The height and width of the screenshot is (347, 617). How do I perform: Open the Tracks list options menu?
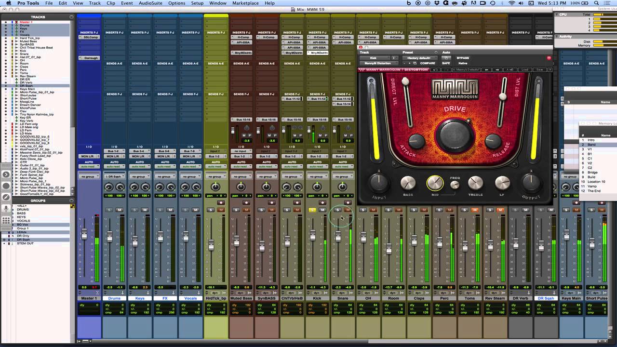coord(72,17)
